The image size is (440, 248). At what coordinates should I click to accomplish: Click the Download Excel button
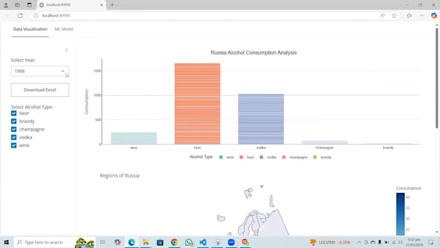pos(40,90)
